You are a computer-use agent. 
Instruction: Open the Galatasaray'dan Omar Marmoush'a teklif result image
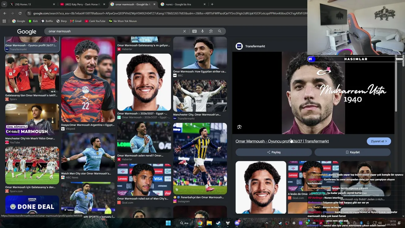[x=32, y=73]
